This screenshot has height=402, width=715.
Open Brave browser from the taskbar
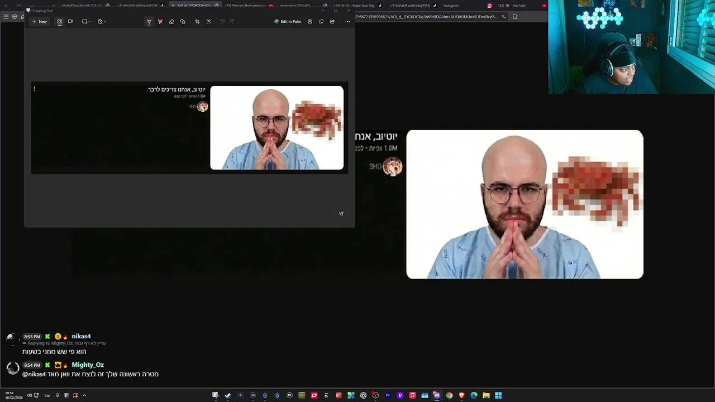(461, 395)
